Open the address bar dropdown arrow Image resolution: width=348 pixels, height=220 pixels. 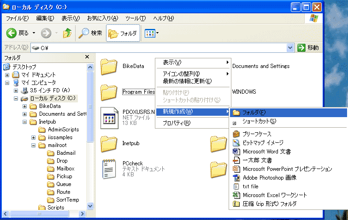pyautogui.click(x=290, y=48)
